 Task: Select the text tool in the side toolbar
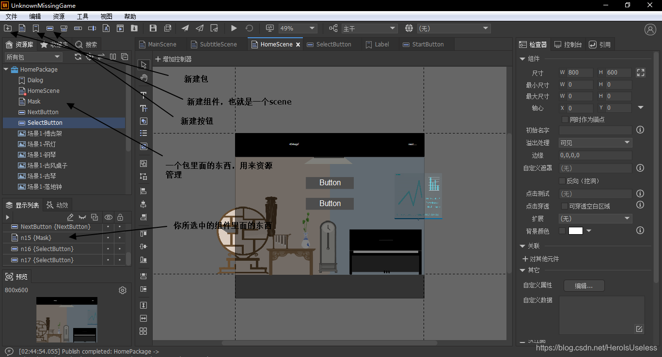click(x=143, y=95)
